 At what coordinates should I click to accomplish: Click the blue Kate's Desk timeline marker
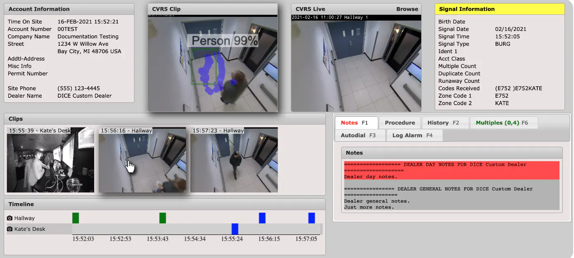[x=235, y=229]
